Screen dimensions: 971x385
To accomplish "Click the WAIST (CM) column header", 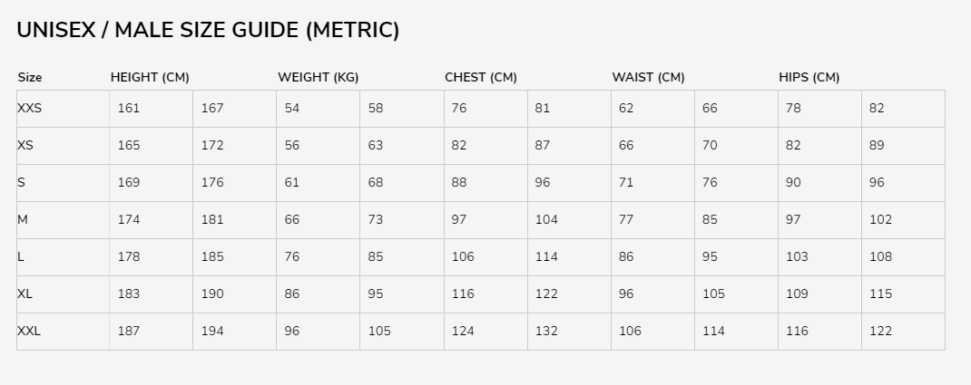I will [648, 77].
